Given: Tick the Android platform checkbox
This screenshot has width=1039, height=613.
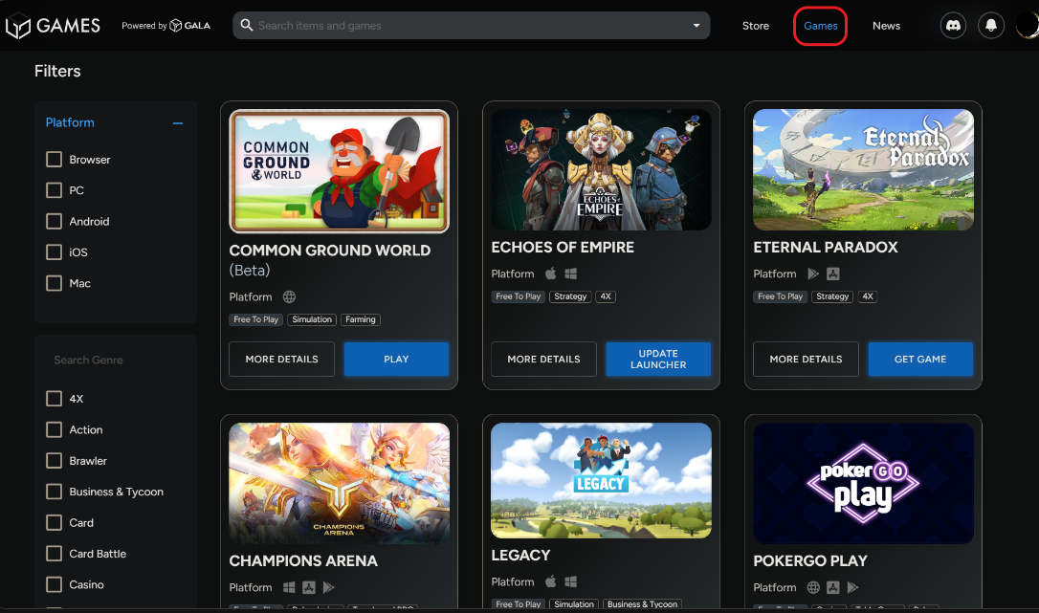Looking at the screenshot, I should (54, 221).
